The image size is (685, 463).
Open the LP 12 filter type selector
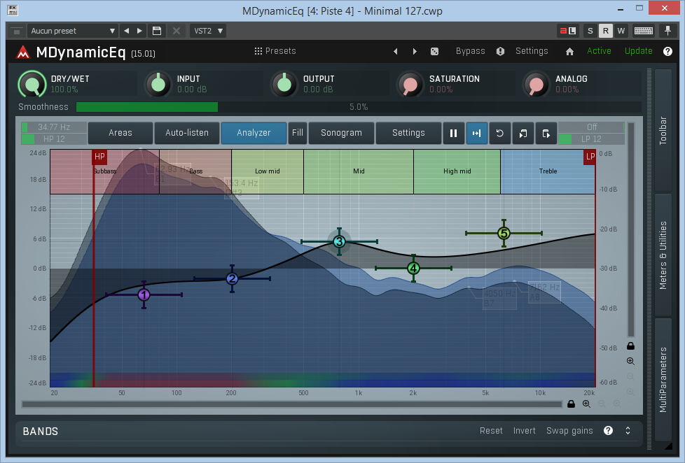[x=592, y=138]
